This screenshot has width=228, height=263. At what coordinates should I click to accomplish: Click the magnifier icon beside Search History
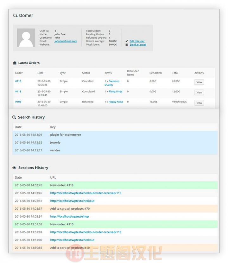click(x=14, y=117)
